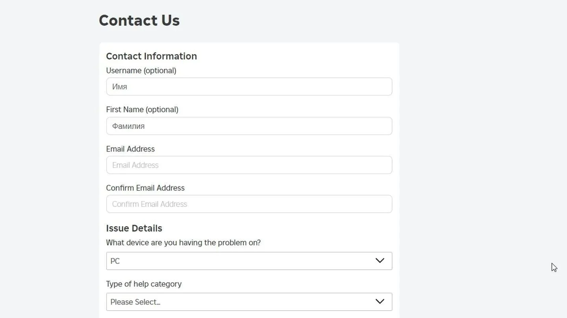Click the 'Contact Information' section heading
567x318 pixels.
coord(151,56)
